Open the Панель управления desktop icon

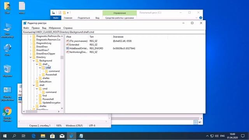[7, 94]
